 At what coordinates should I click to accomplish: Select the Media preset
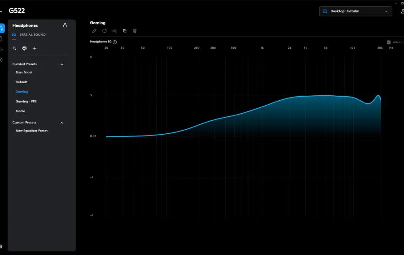tap(20, 111)
